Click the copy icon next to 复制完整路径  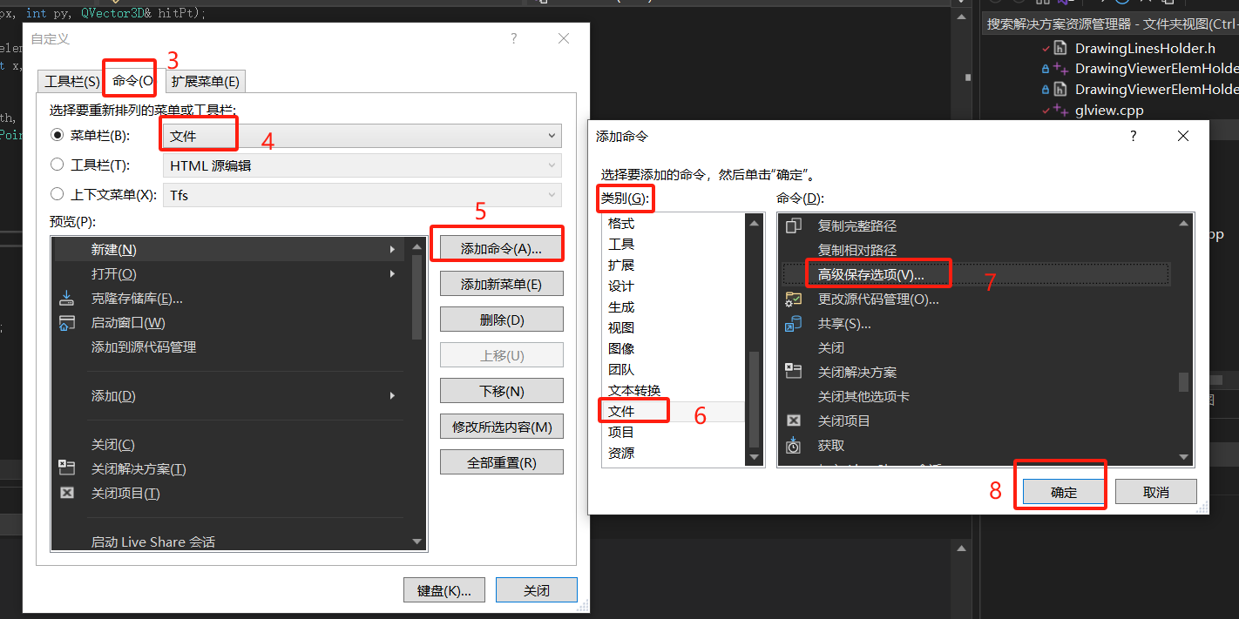click(793, 225)
